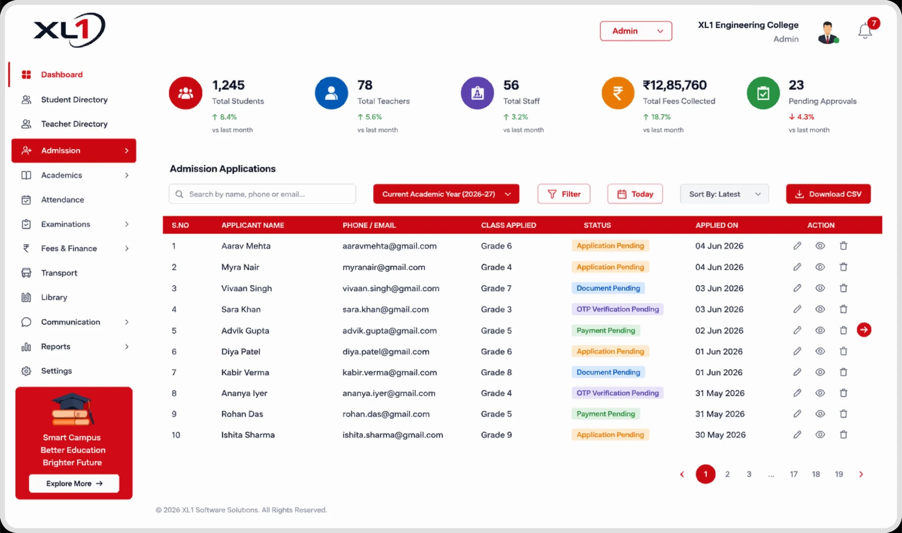
Task: Edit Ananya Iyer's application pencil icon
Action: pos(797,393)
